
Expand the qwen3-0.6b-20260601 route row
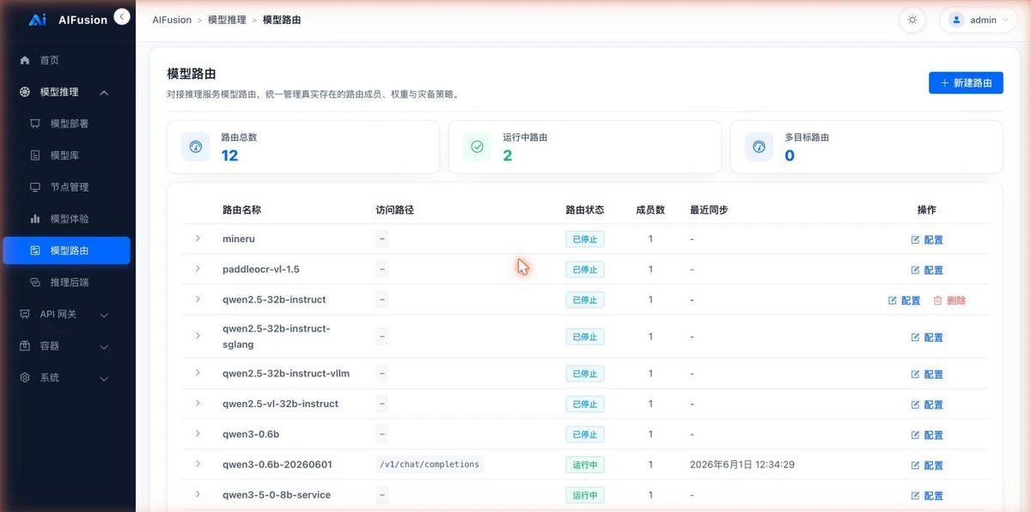tap(198, 464)
